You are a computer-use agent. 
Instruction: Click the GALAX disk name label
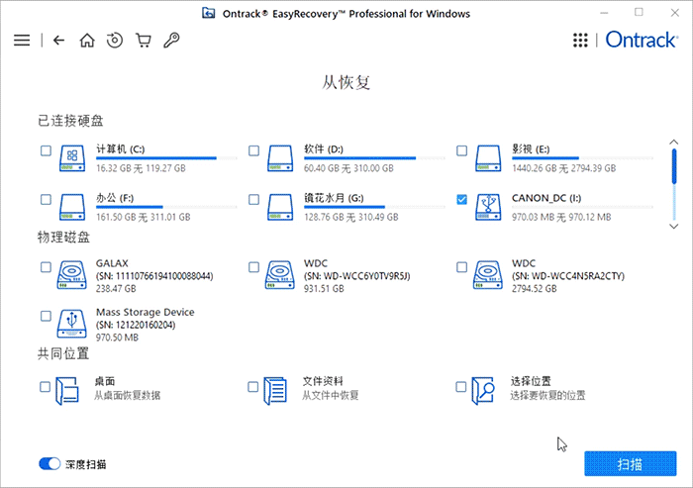(112, 263)
